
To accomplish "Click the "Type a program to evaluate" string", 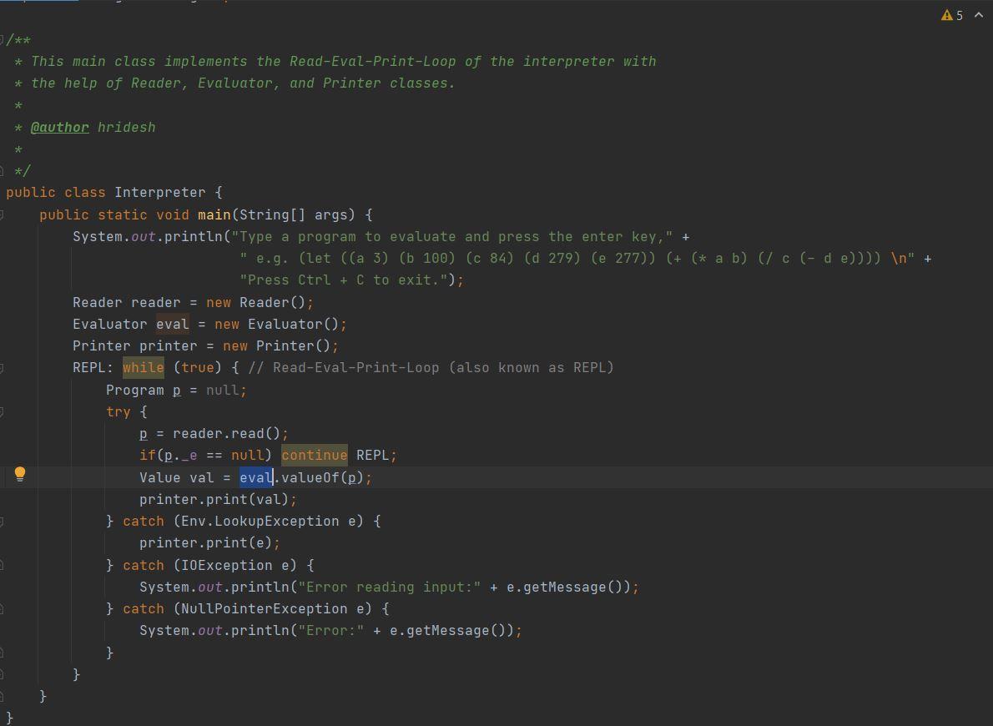I will (x=451, y=236).
